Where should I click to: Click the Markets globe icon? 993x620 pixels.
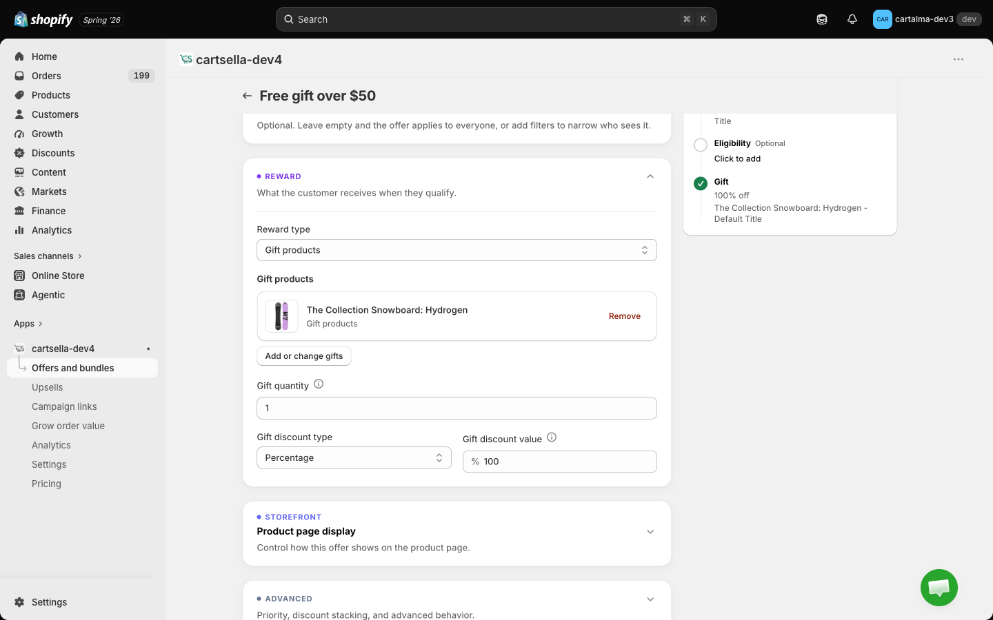(x=19, y=192)
